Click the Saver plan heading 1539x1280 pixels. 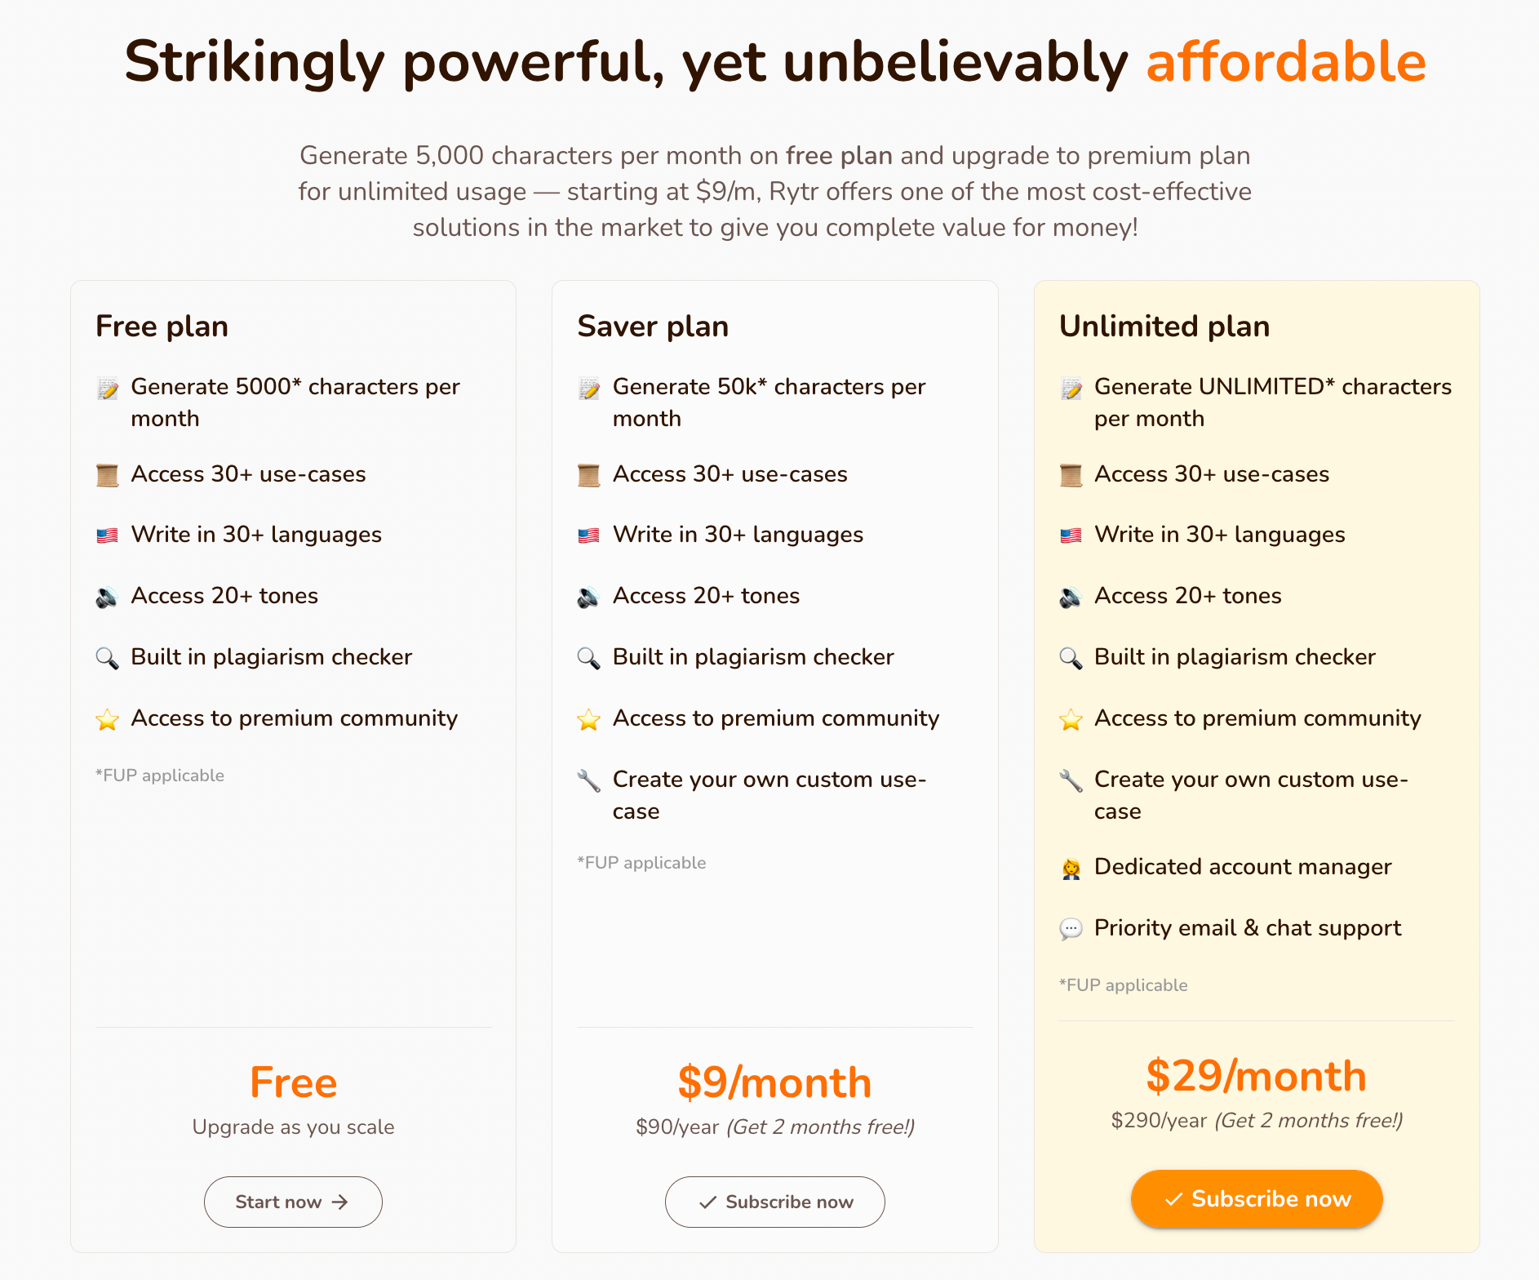[x=653, y=327]
